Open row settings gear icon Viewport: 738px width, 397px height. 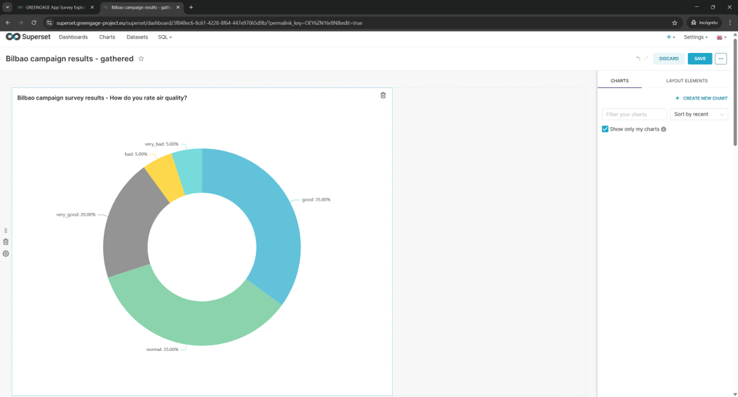[6, 253]
